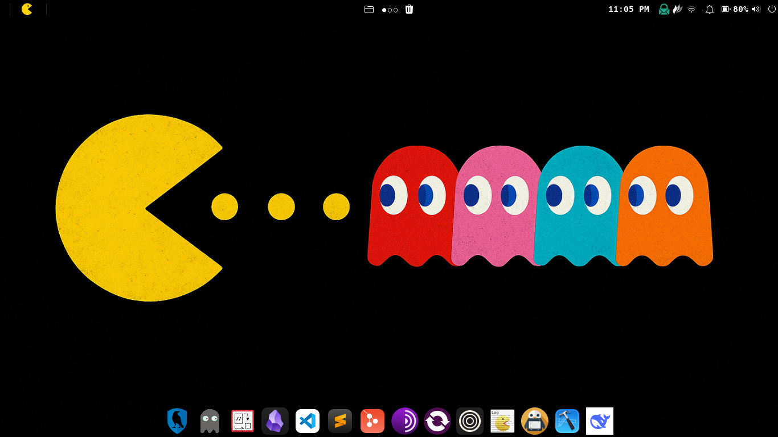778x437 pixels.
Task: Launch Obsidian from the dock
Action: click(x=275, y=421)
